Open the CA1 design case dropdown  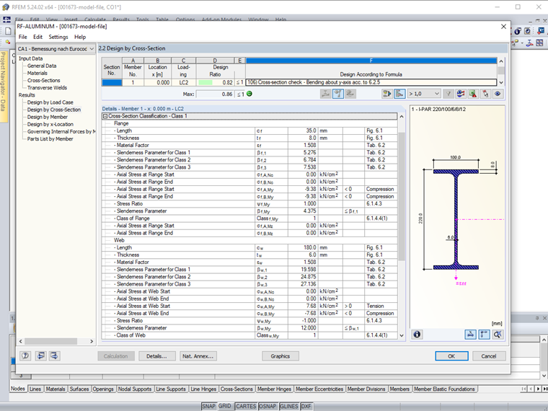(x=91, y=48)
